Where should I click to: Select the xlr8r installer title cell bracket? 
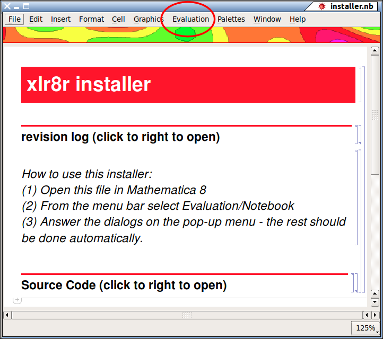360,84
